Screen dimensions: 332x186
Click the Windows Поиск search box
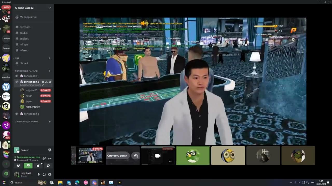click(28, 182)
